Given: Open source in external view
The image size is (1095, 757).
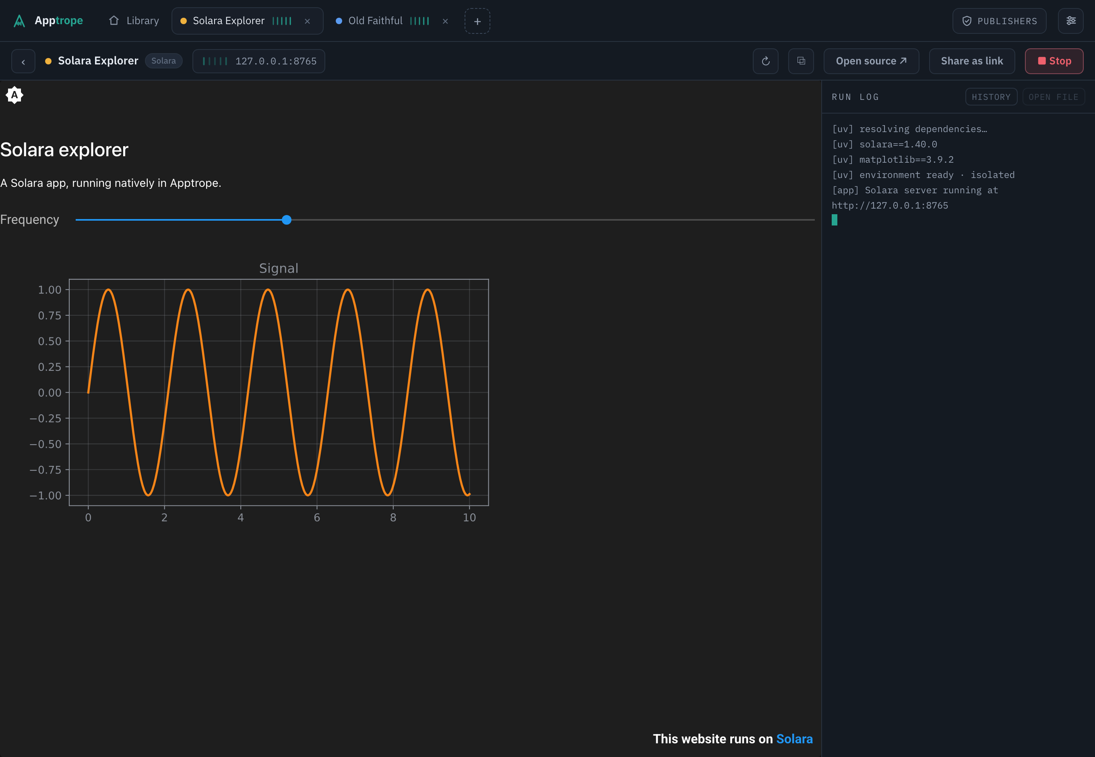Looking at the screenshot, I should pyautogui.click(x=871, y=61).
